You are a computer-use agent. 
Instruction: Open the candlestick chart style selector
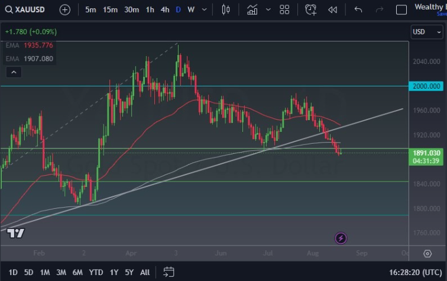(x=225, y=9)
